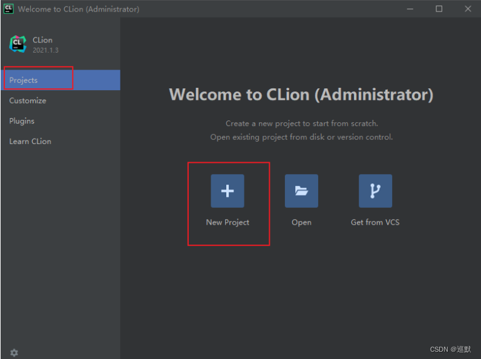
Task: Minimize the CLion welcome window
Action: [x=410, y=9]
